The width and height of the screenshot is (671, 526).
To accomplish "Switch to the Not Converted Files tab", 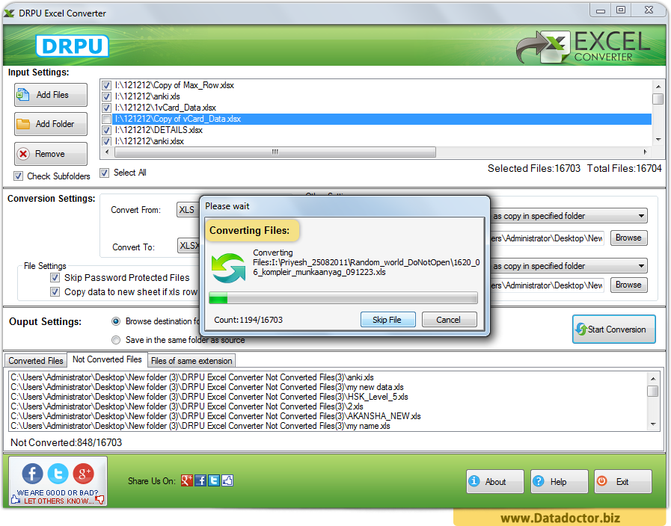I will tap(107, 359).
